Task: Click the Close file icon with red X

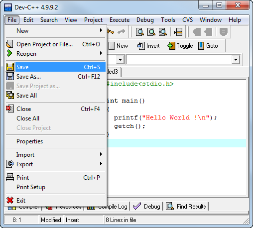Action: pyautogui.click(x=10, y=109)
